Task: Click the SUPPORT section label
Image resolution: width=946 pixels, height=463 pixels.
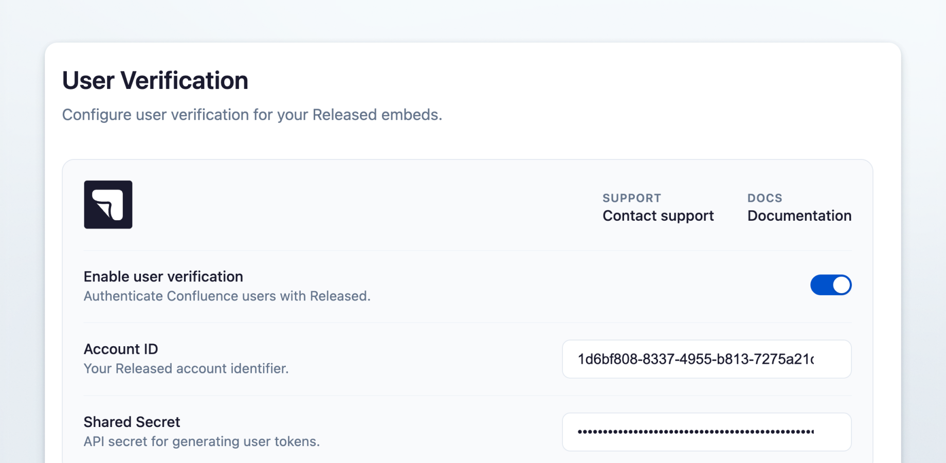Action: click(x=631, y=198)
